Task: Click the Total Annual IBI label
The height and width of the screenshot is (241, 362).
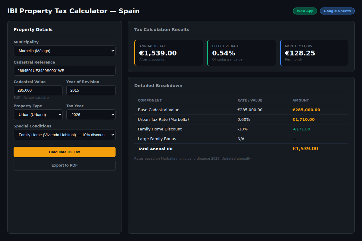Action: coord(155,149)
